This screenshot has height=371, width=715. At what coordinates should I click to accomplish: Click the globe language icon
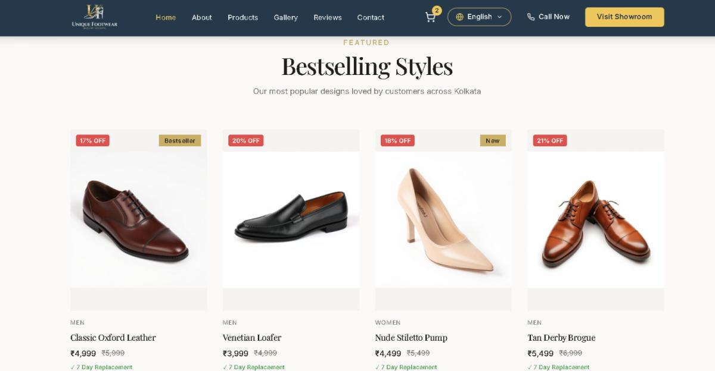pyautogui.click(x=459, y=17)
